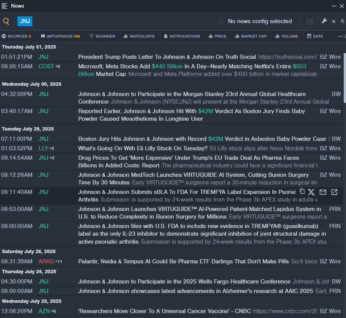The height and width of the screenshot is (318, 346).
Task: Open the Watchlists filter
Action: (139, 36)
